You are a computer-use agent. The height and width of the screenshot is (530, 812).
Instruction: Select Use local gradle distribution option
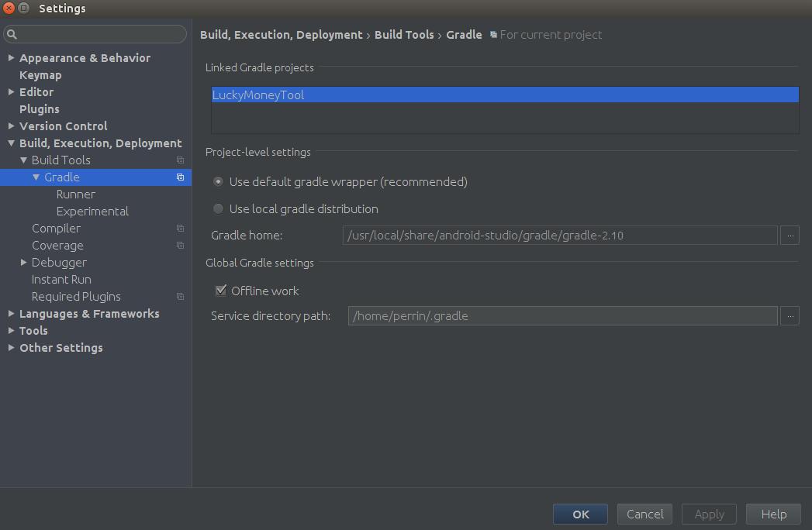pyautogui.click(x=219, y=208)
